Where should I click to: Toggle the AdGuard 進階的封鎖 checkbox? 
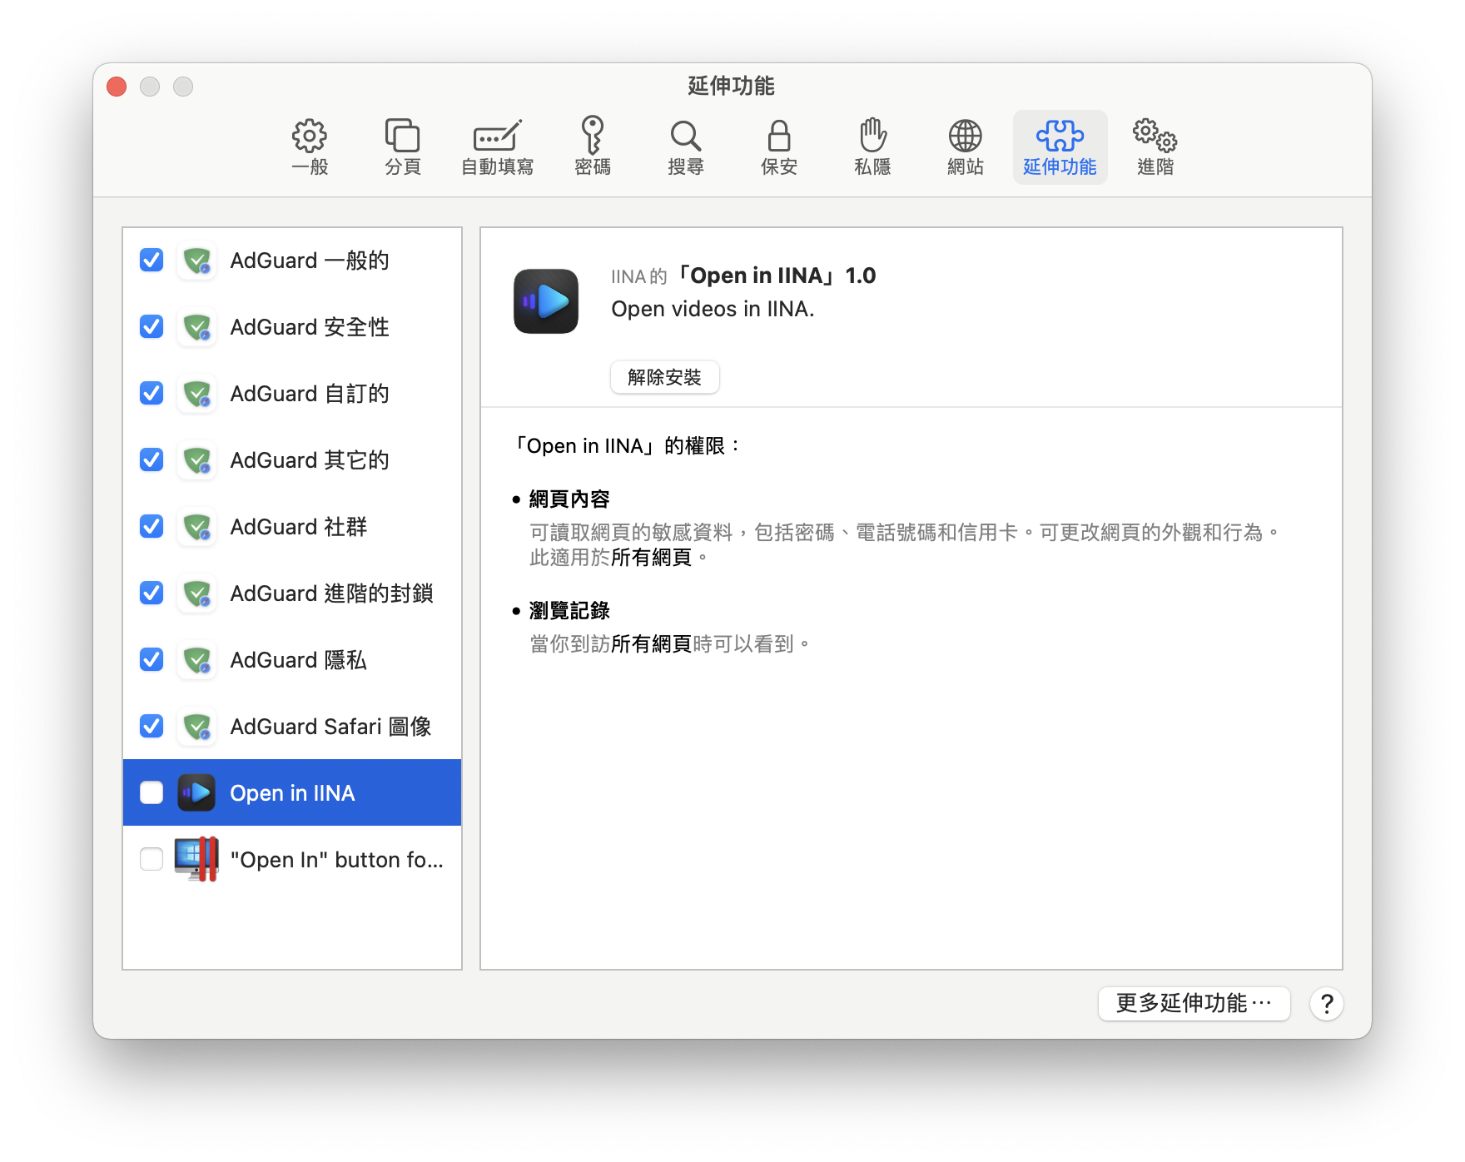151,593
